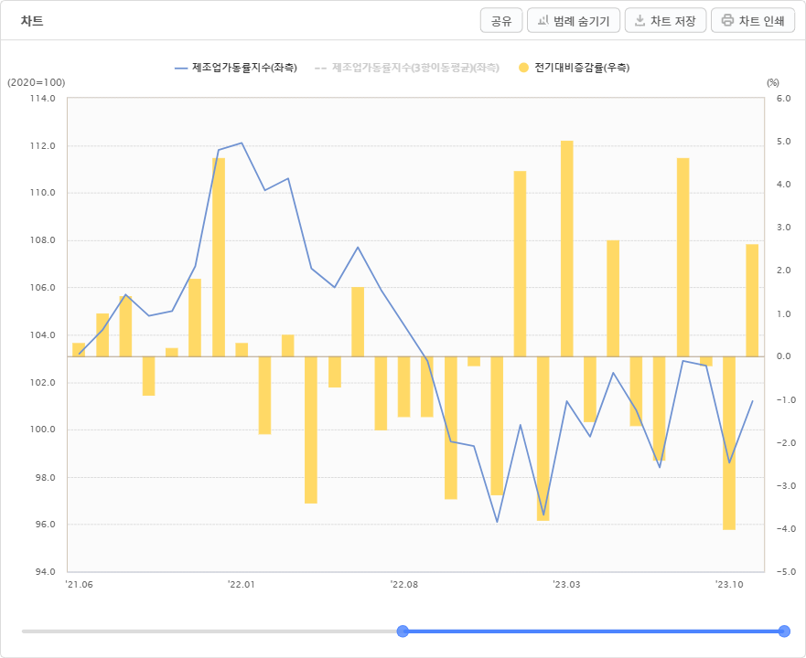Click the 공유 share button
The width and height of the screenshot is (806, 658).
tap(501, 20)
